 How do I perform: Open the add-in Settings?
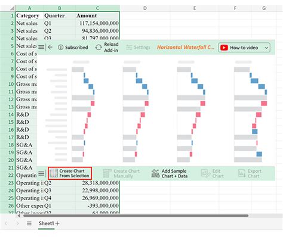[138, 48]
